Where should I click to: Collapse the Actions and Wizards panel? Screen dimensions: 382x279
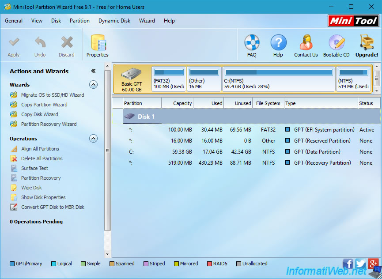click(x=93, y=71)
